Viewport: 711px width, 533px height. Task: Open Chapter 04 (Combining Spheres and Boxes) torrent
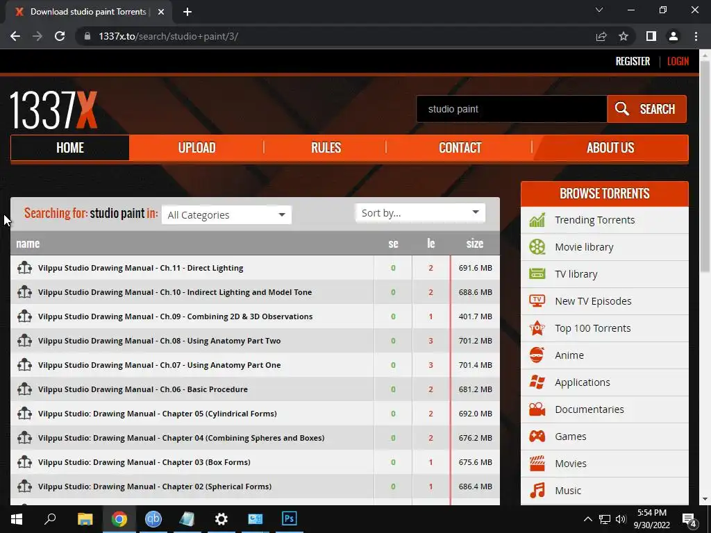tap(181, 439)
